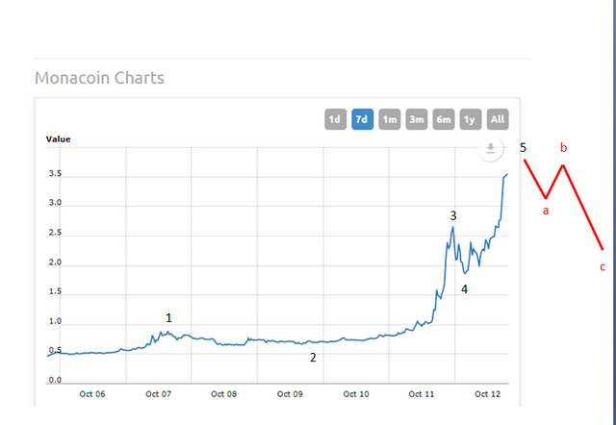
Task: Select the Oct 06 date label
Action: pyautogui.click(x=91, y=393)
